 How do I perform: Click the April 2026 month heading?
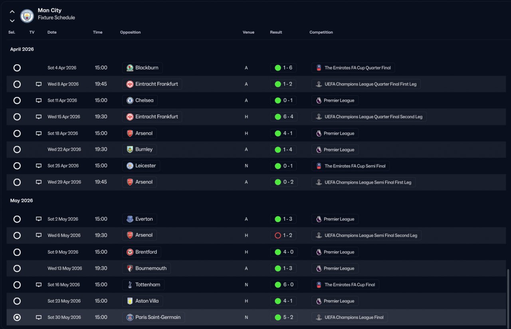pyautogui.click(x=22, y=49)
